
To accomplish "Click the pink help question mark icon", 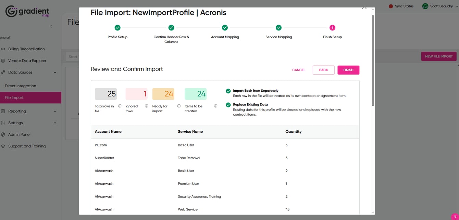I will coord(455,217).
